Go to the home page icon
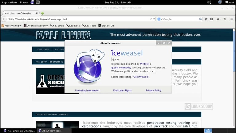The image size is (236, 133). [x=225, y=19]
